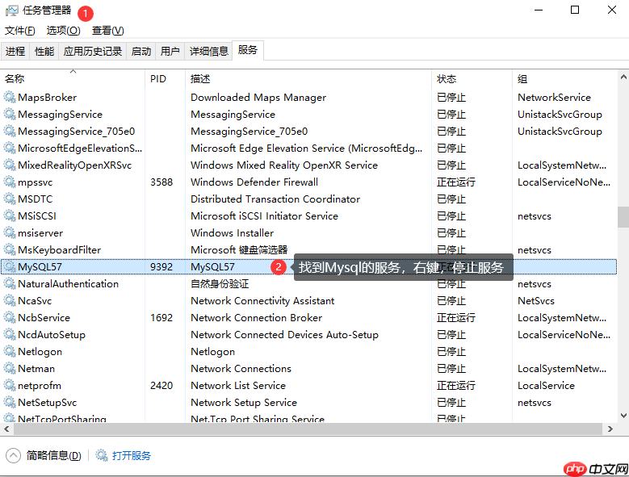Viewport: 629px width, 477px height.
Task: Switch to the 性能 tab
Action: click(x=44, y=52)
